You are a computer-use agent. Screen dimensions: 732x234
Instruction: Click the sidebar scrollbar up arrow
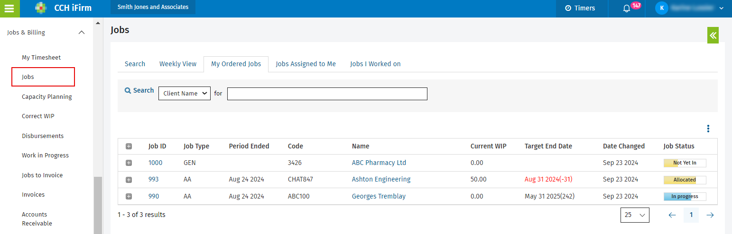[x=98, y=23]
